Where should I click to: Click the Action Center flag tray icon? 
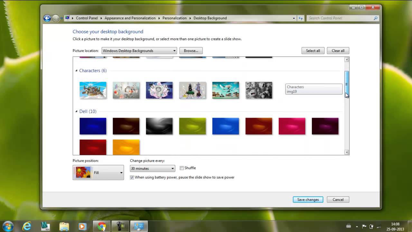364,226
